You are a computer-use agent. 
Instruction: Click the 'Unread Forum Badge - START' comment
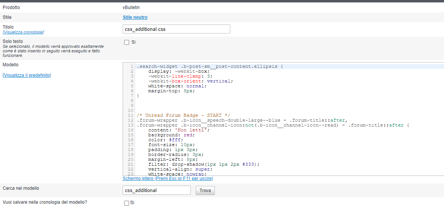point(184,115)
